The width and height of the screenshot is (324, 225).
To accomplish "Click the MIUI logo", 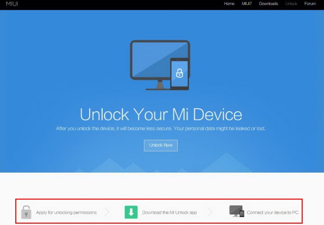I will click(x=12, y=4).
